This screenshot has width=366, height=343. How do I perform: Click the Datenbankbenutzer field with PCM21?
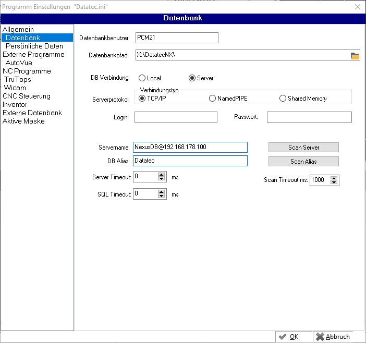tap(177, 38)
